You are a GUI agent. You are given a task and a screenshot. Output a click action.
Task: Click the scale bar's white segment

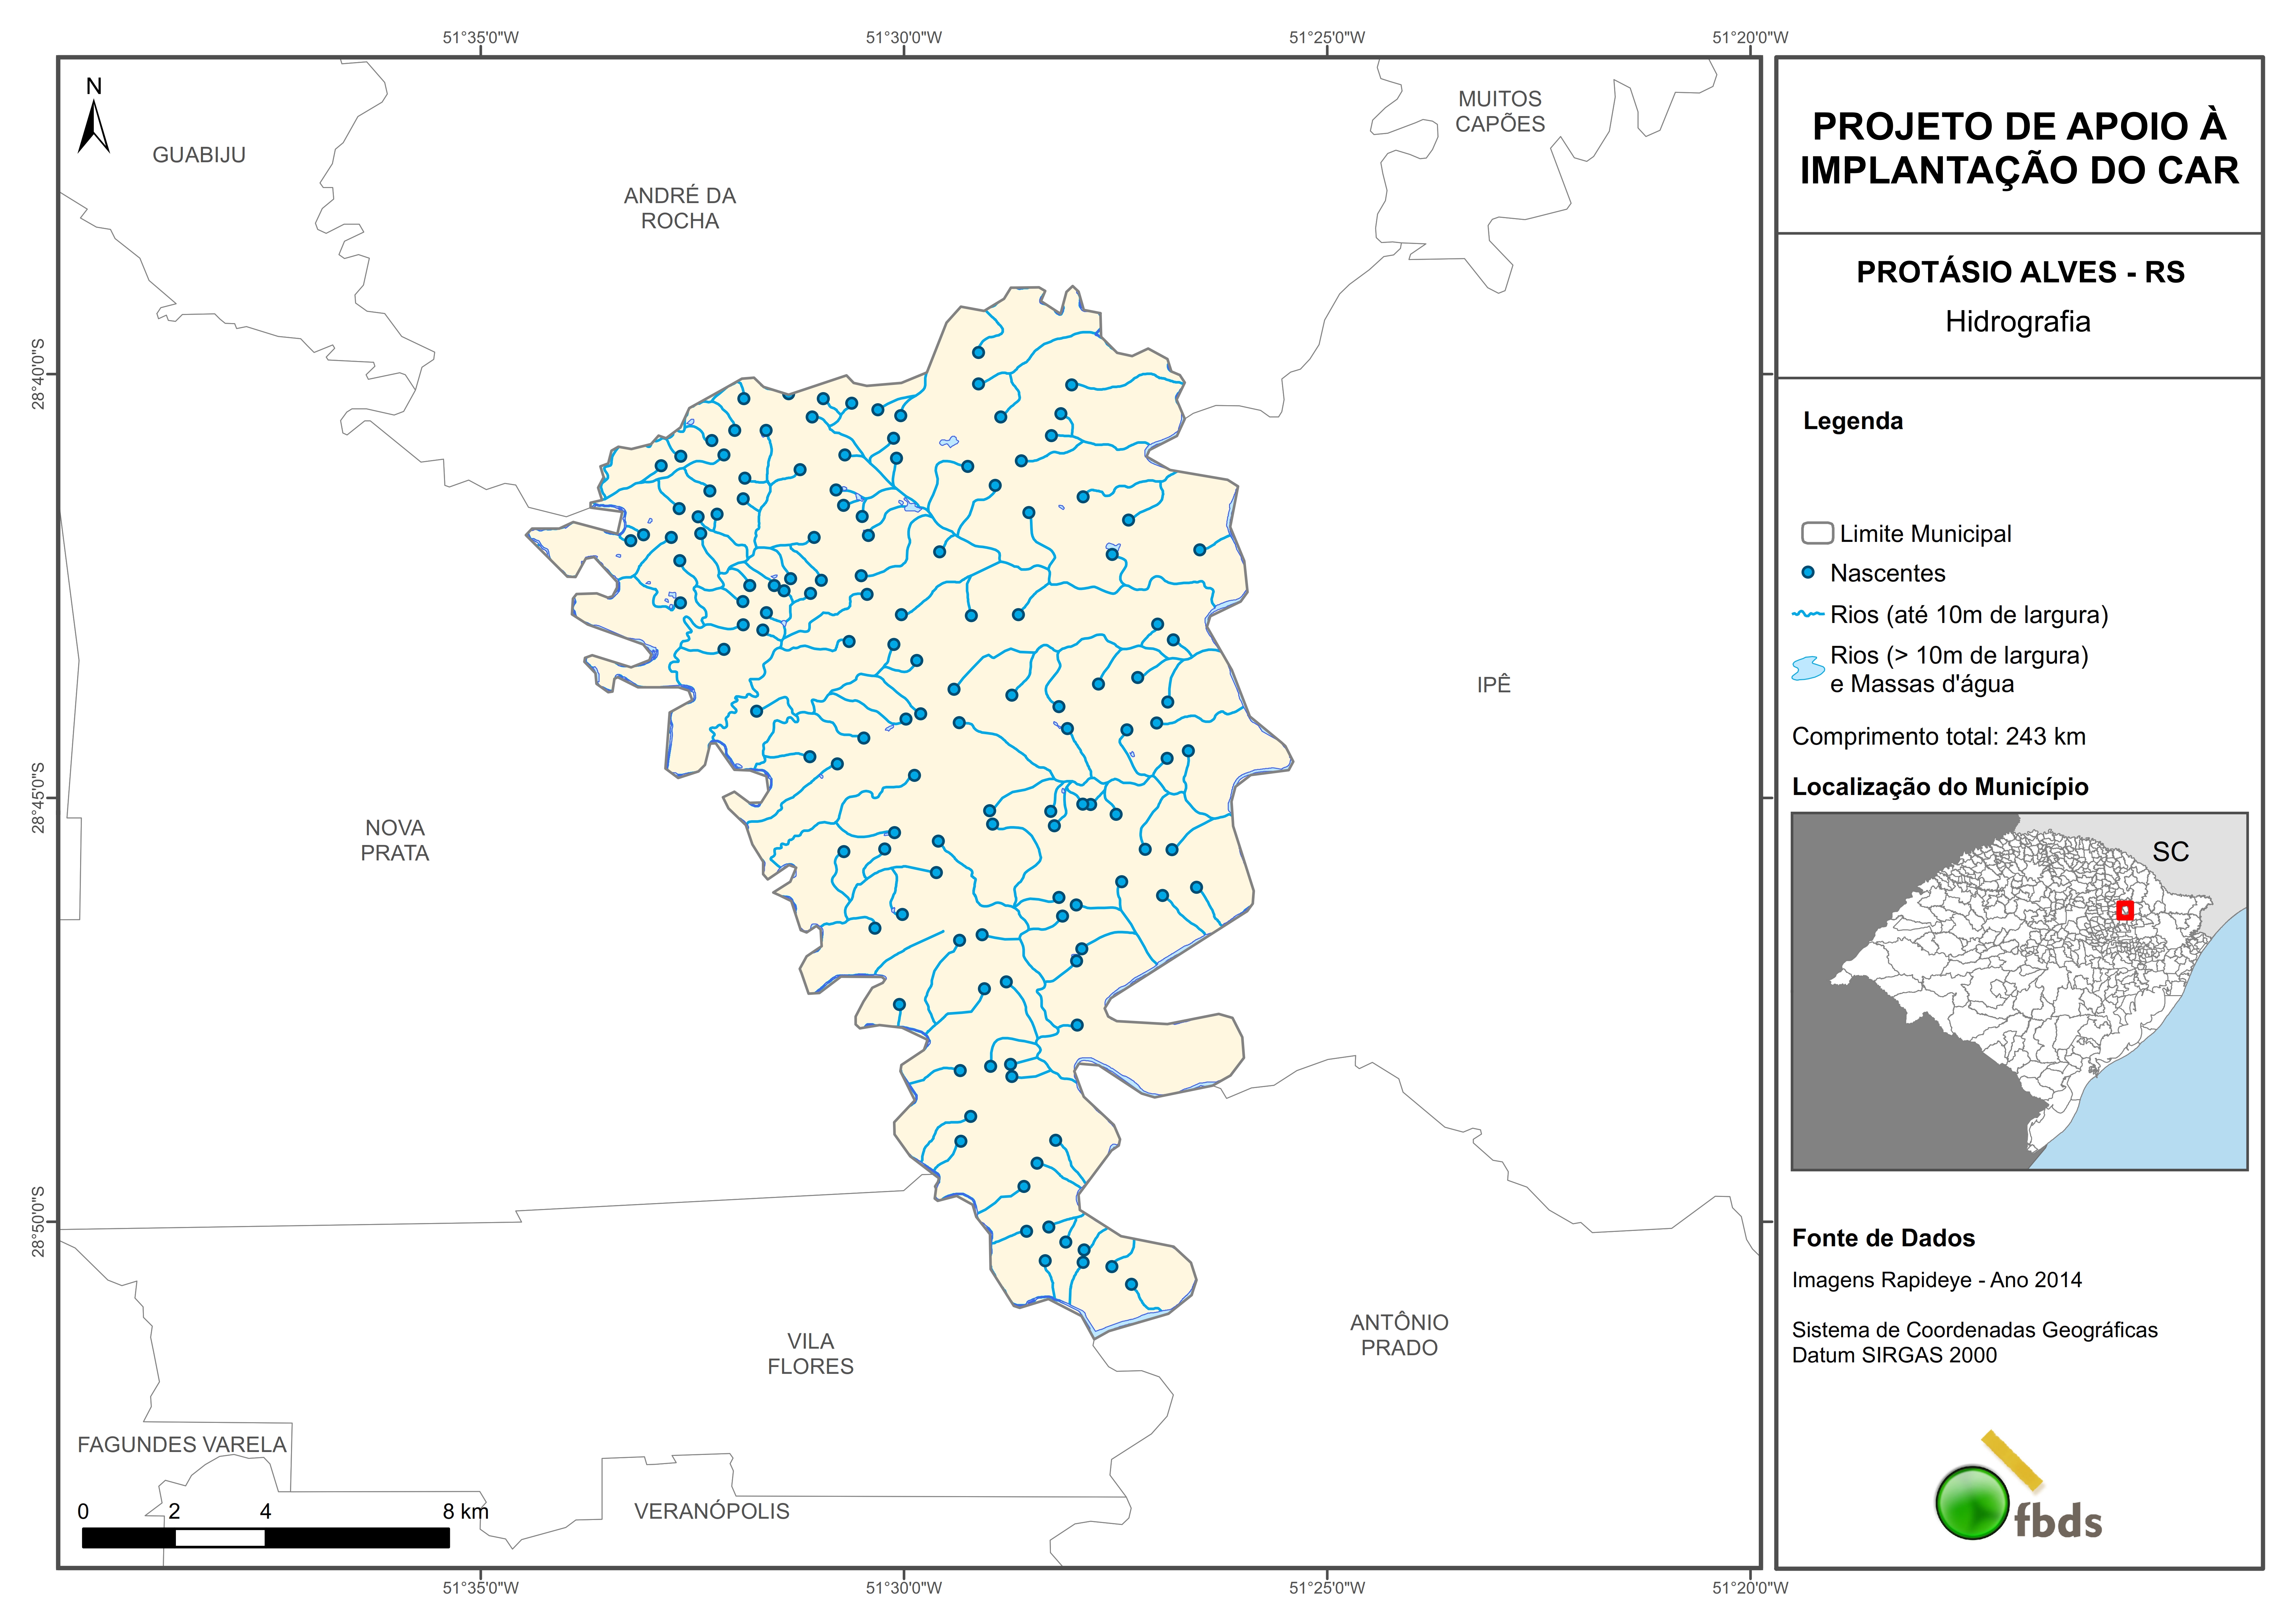tap(220, 1538)
